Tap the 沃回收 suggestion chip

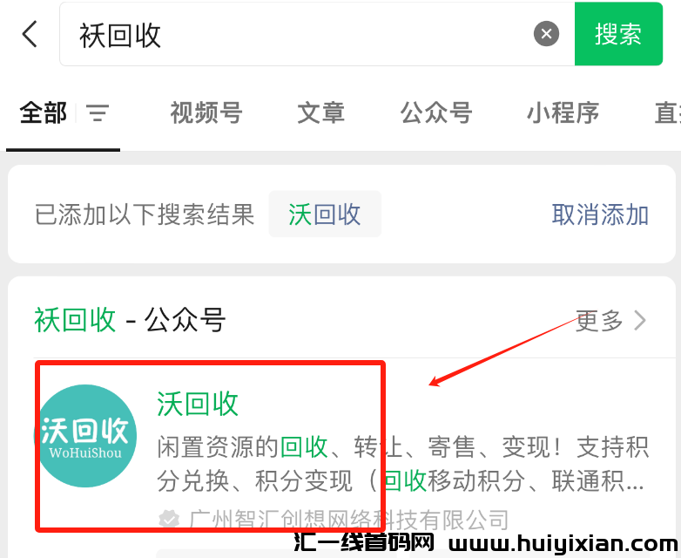(325, 214)
